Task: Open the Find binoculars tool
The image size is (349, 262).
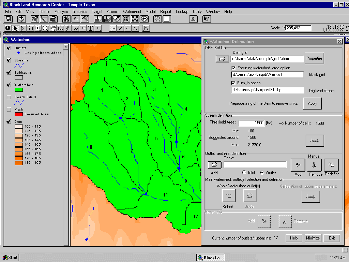Action: [x=66, y=19]
